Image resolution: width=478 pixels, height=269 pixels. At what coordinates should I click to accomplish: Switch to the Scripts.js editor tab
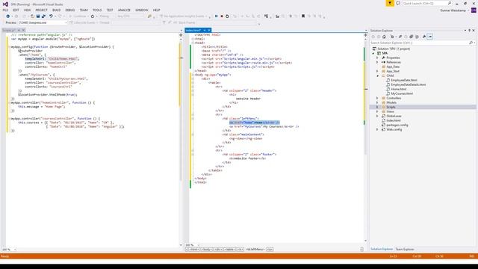click(x=8, y=30)
